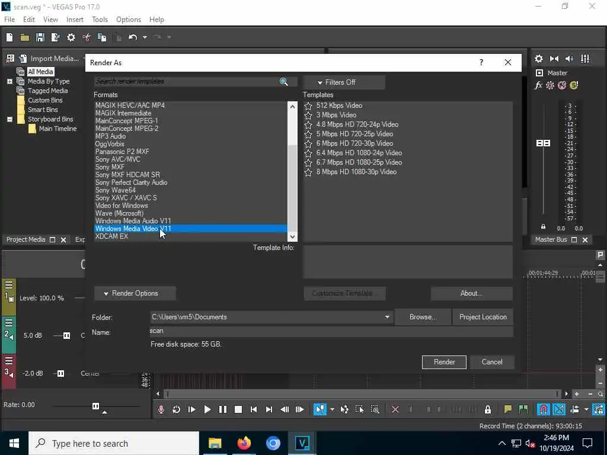Click the Master automation settings gear icon

[x=550, y=85]
